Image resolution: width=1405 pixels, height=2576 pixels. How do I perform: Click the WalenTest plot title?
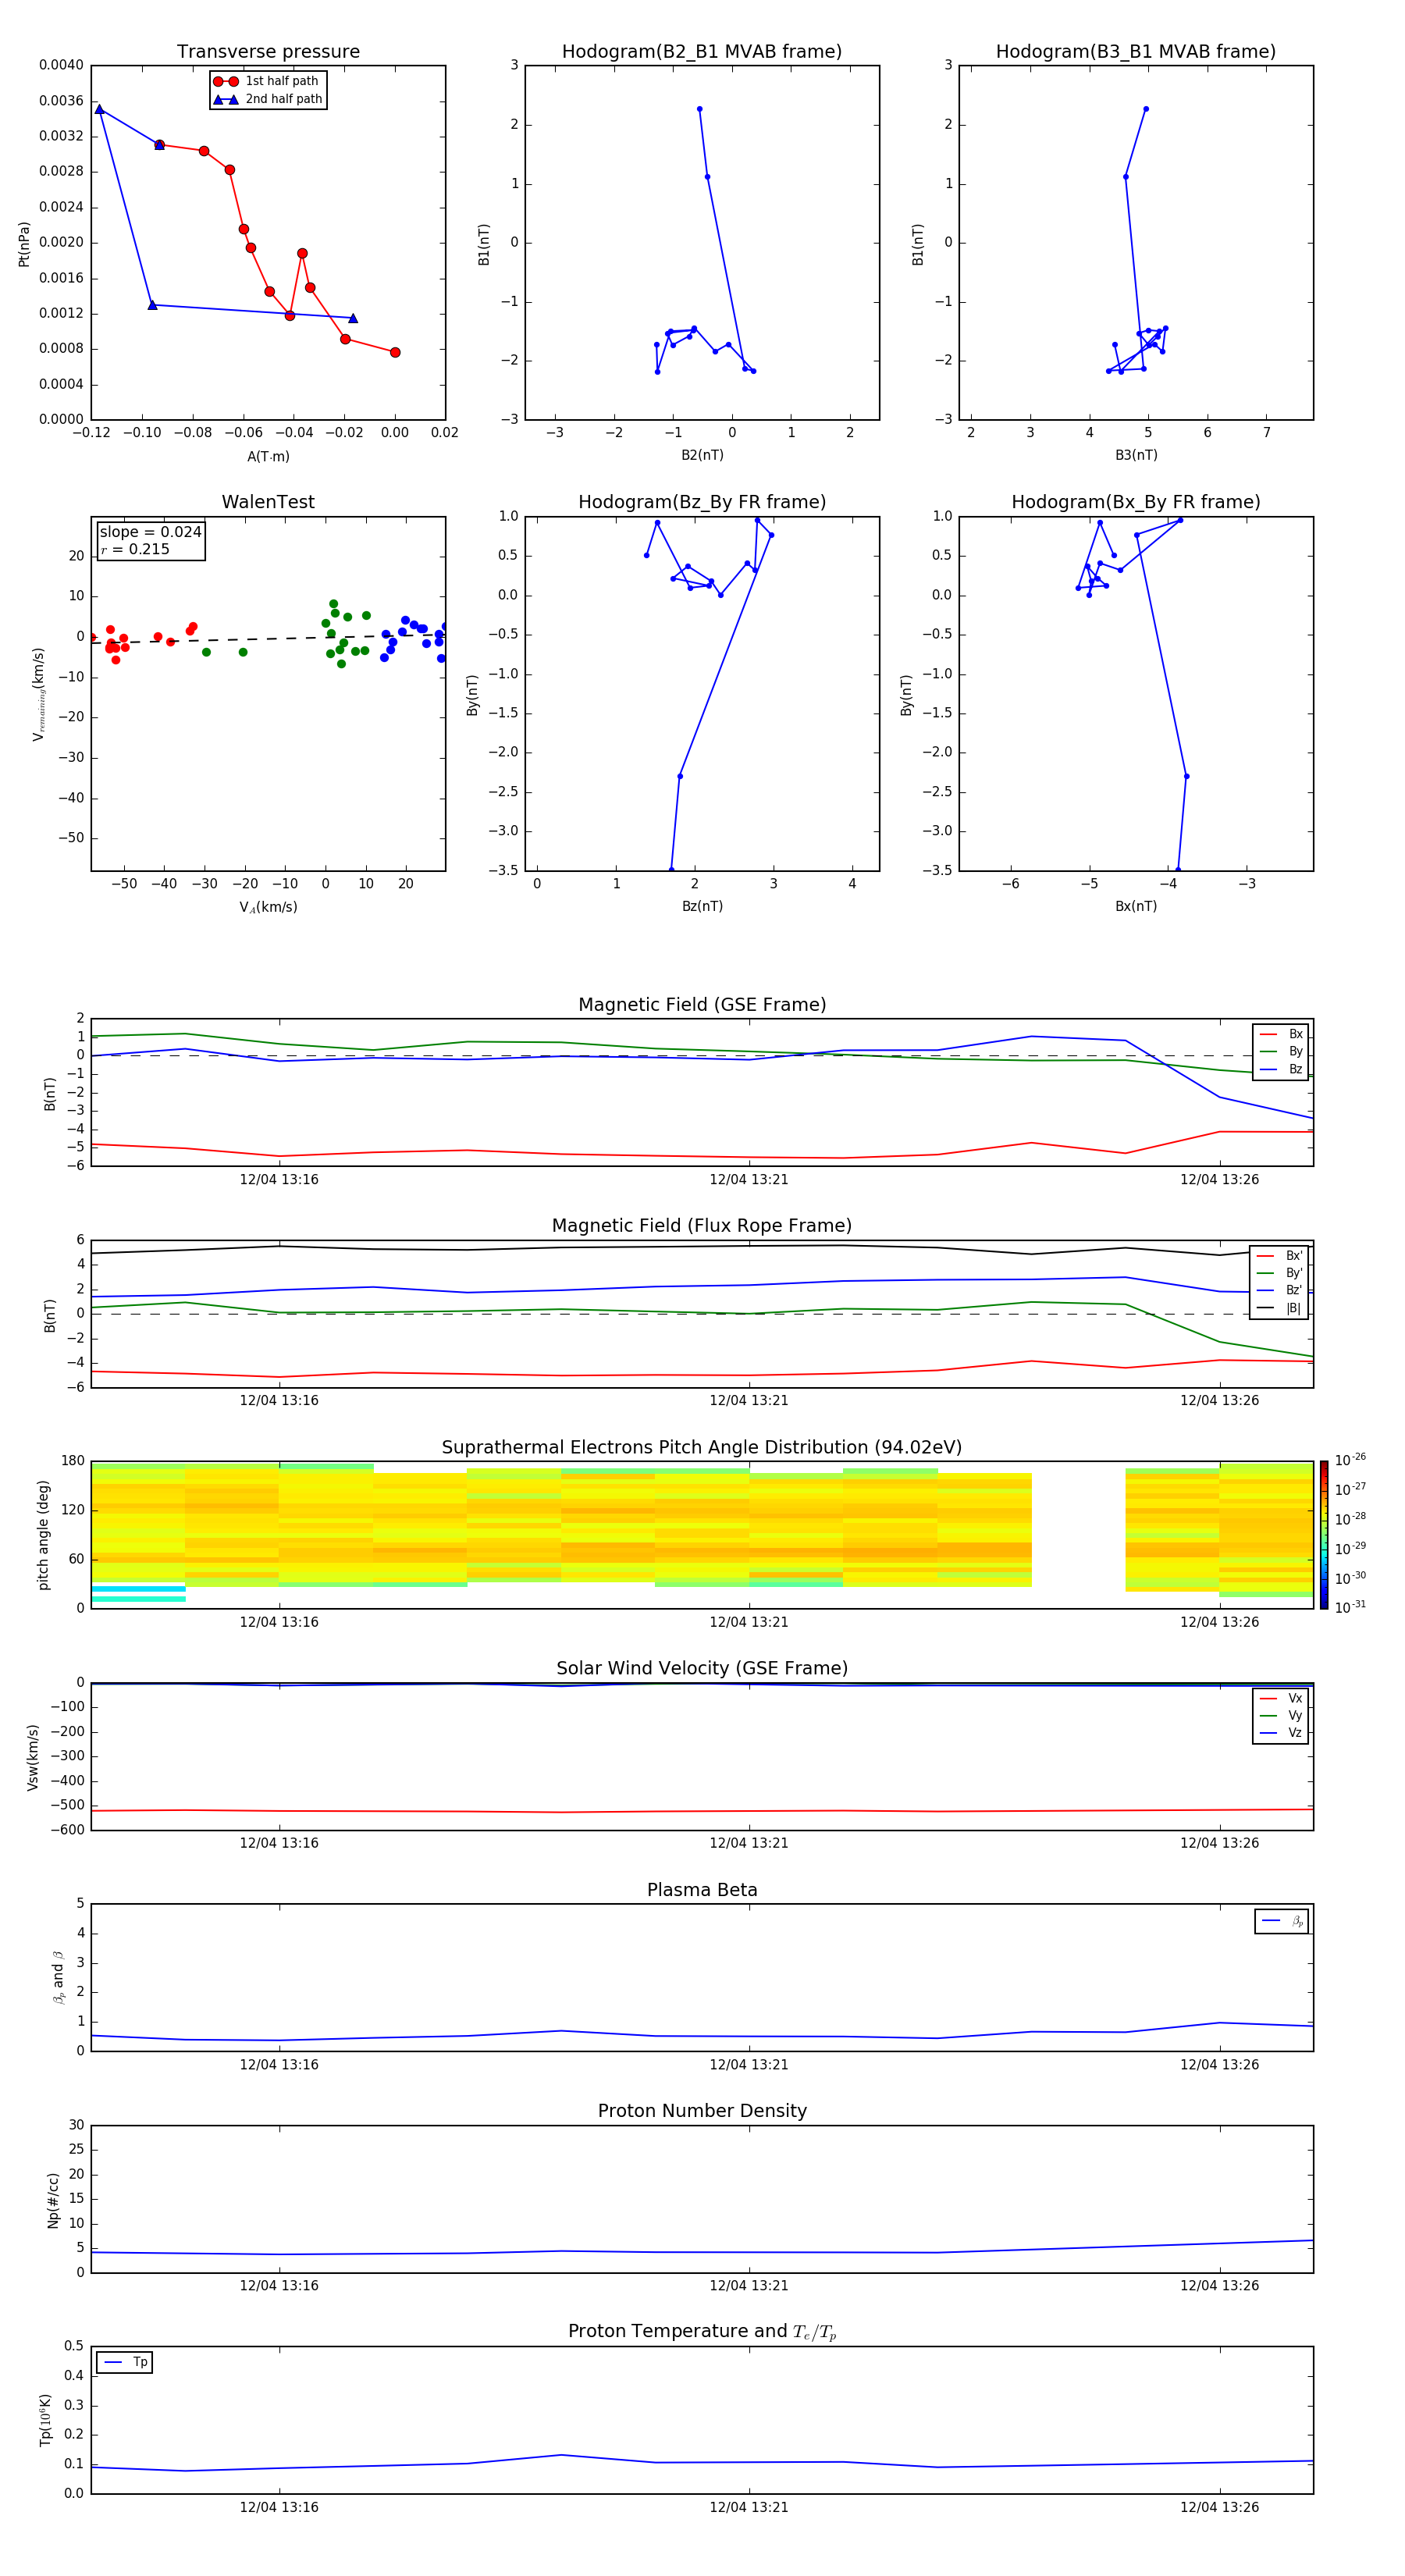click(268, 502)
